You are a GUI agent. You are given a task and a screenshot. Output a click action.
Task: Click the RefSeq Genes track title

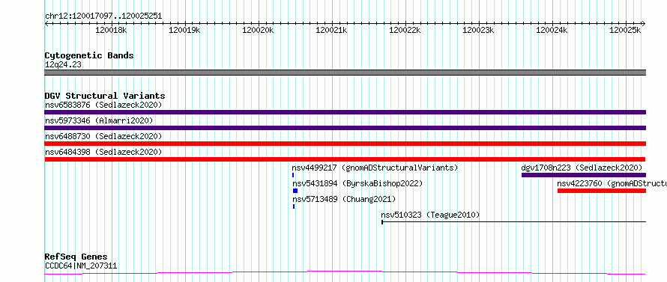(76, 257)
